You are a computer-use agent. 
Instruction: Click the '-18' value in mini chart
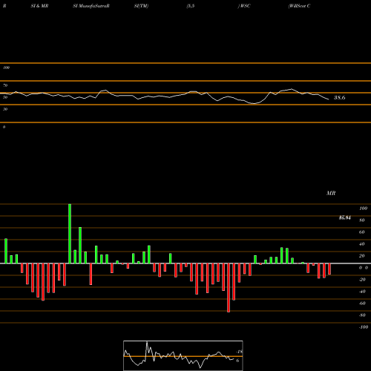point(239,352)
